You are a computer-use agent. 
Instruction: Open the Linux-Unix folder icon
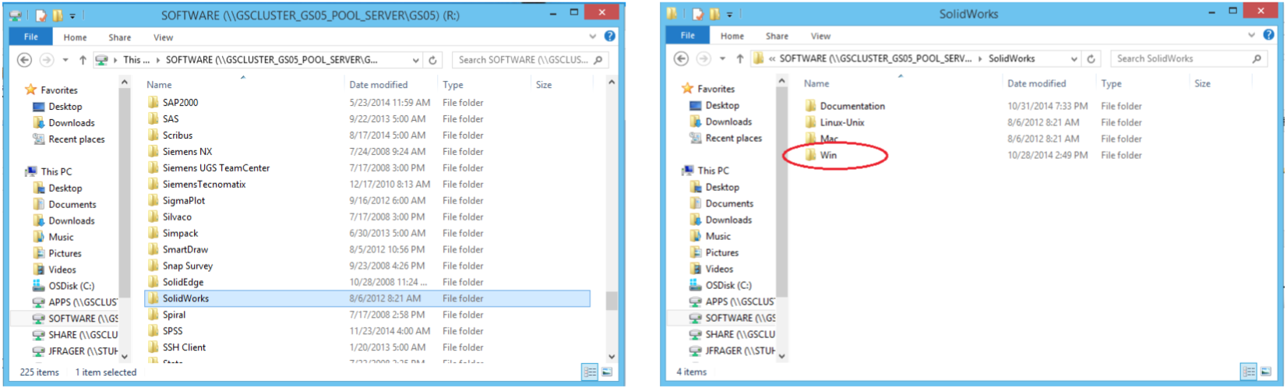pyautogui.click(x=810, y=122)
